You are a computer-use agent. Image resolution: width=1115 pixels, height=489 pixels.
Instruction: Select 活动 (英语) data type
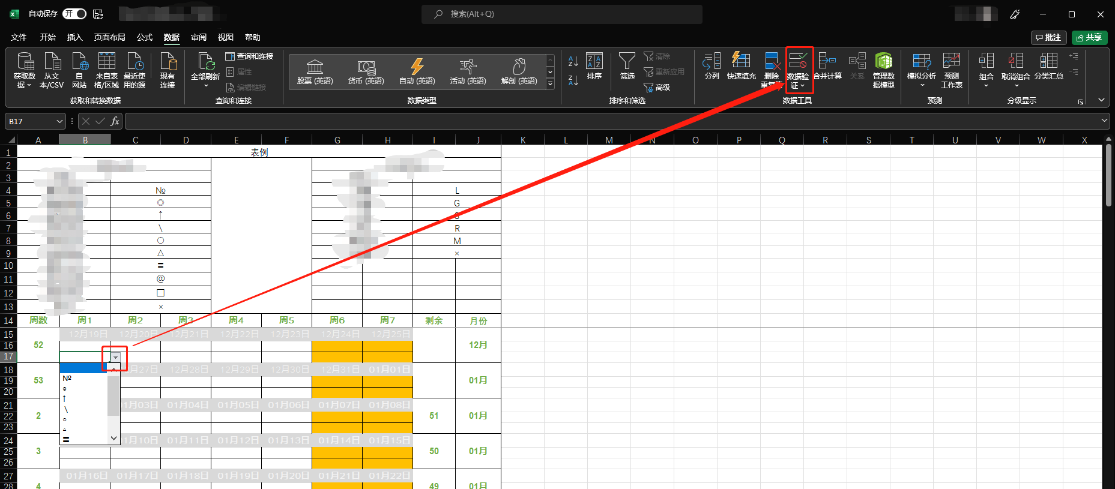468,72
